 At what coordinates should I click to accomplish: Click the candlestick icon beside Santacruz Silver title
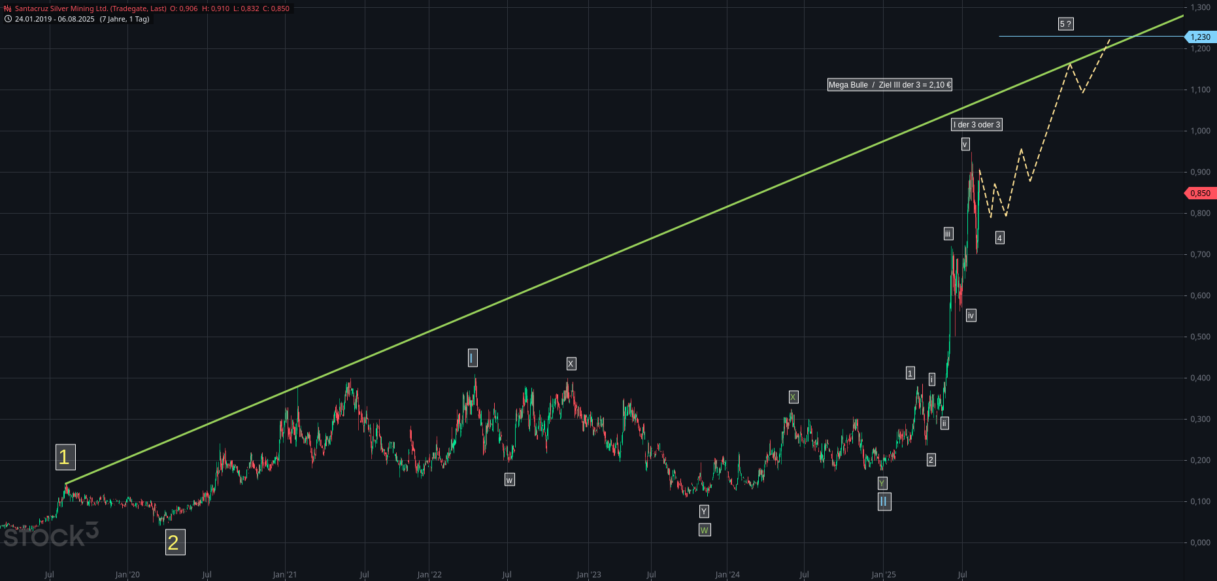click(x=8, y=8)
